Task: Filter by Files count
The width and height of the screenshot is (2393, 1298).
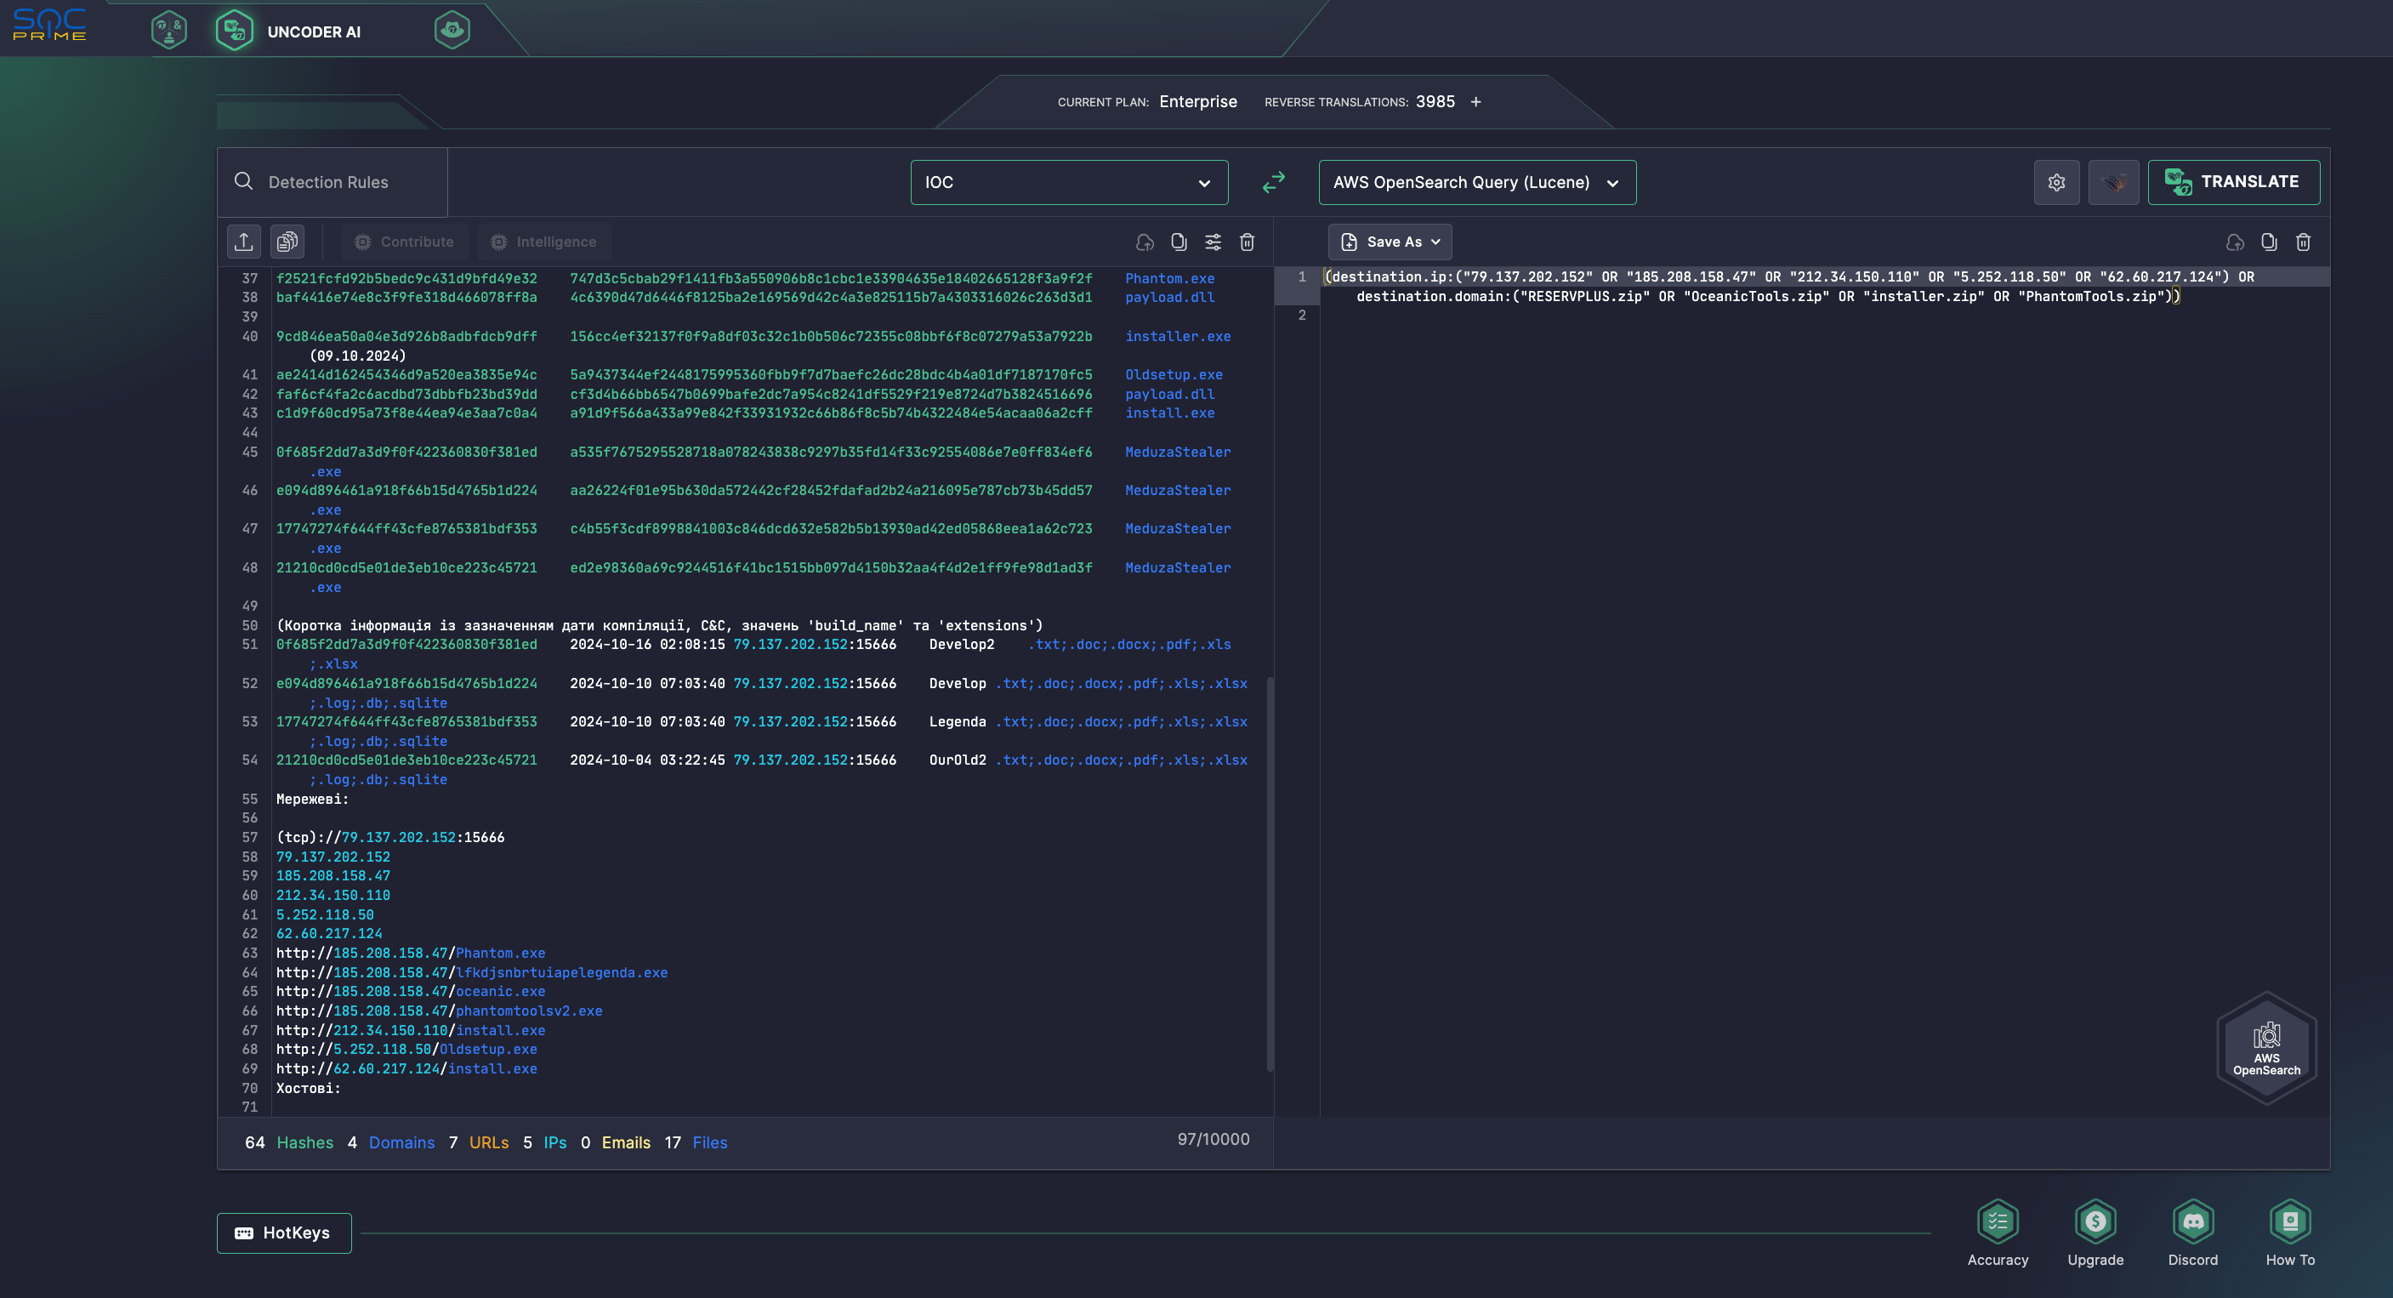Action: 696,1143
